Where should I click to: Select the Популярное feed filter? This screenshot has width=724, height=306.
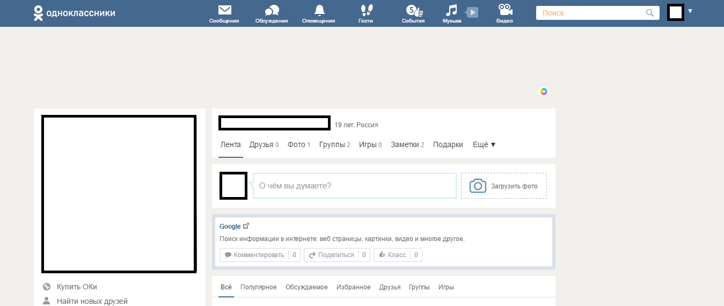point(259,287)
